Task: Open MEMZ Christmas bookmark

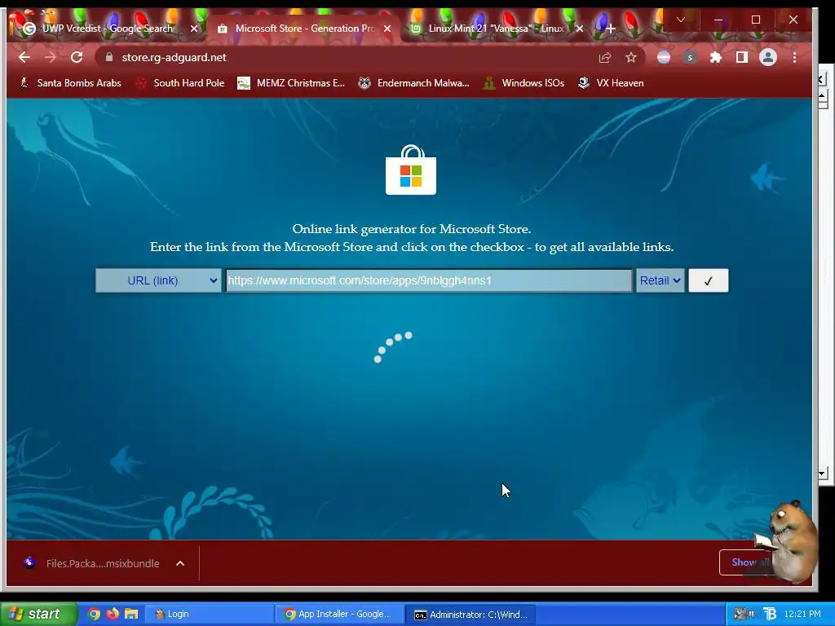Action: point(291,83)
